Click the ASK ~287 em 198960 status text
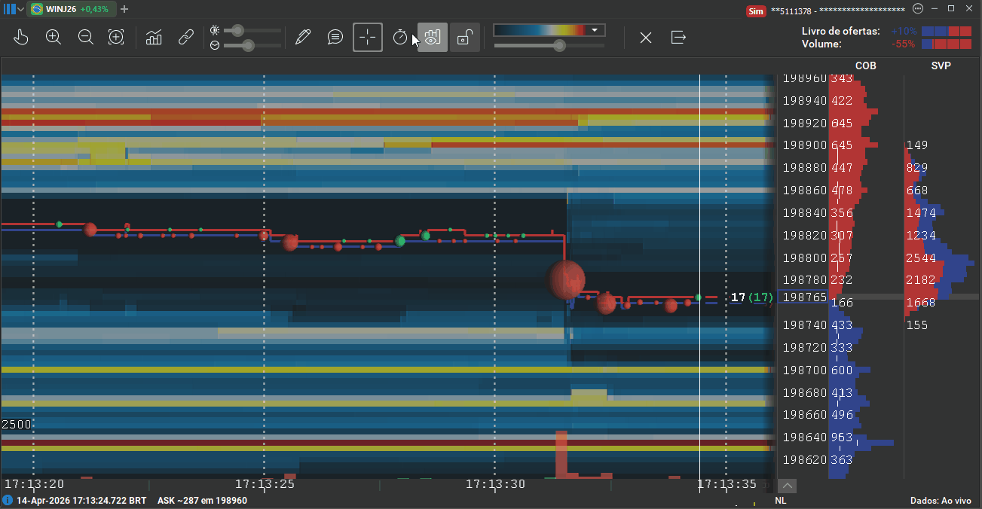Image resolution: width=982 pixels, height=509 pixels. (202, 501)
